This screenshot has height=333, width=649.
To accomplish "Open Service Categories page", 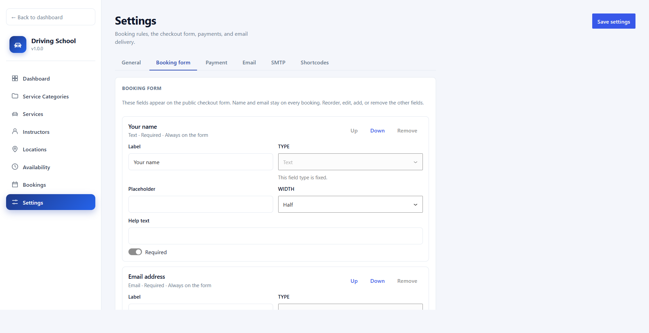I will 51,96.
